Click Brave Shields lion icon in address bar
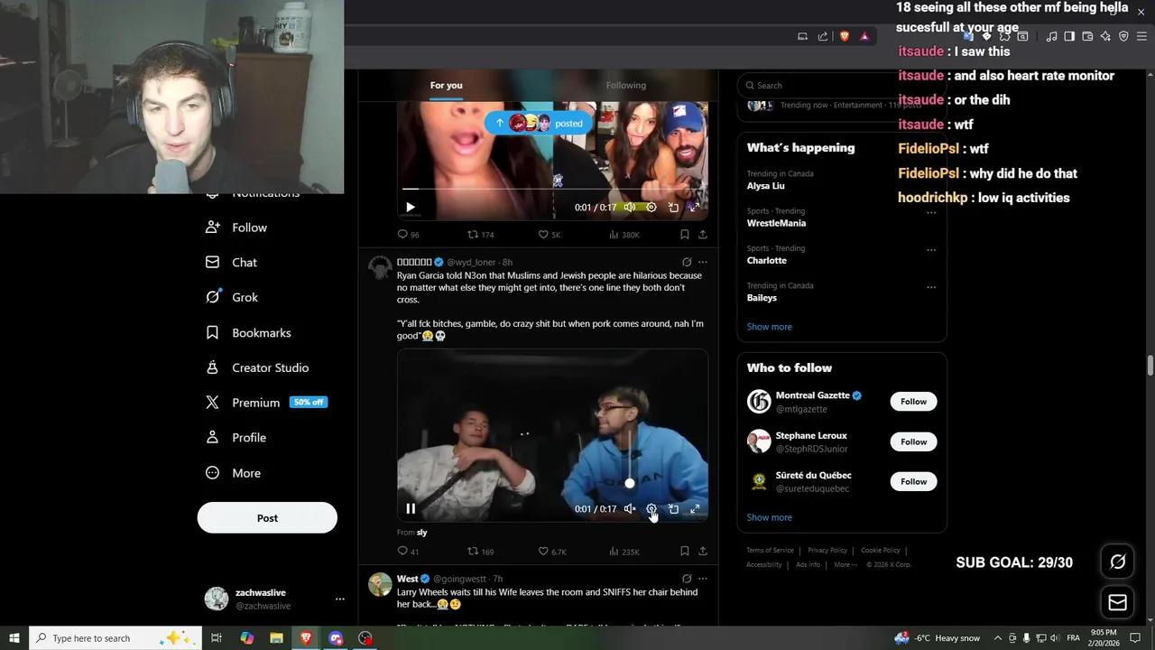This screenshot has width=1155, height=650. (845, 36)
